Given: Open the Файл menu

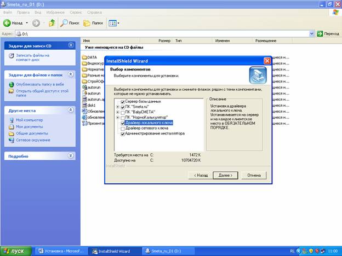Looking at the screenshot, I should tap(8, 11).
